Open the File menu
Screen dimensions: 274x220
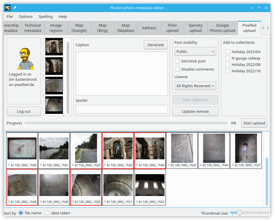pos(10,17)
